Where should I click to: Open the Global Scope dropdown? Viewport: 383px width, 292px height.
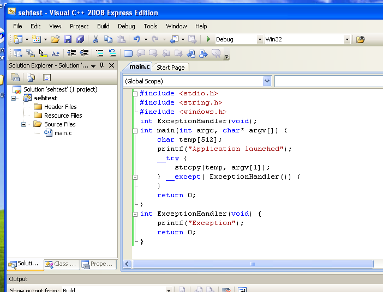(x=267, y=81)
